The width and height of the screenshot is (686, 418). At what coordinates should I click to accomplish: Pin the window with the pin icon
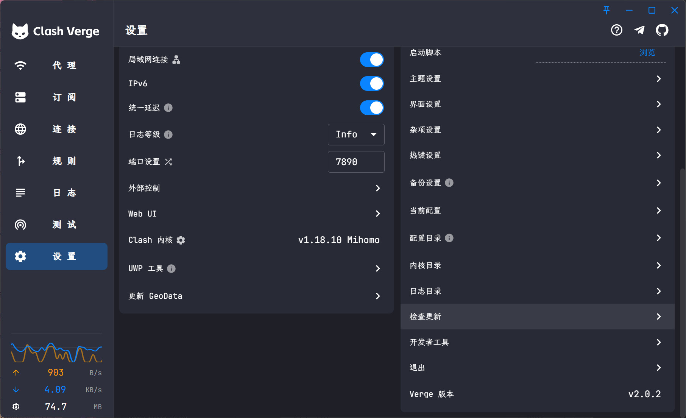pos(606,10)
